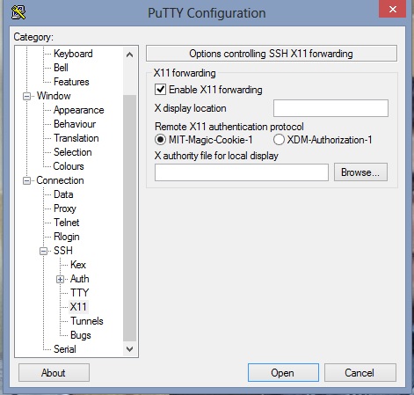
Task: Collapse the Window tree node
Action: pos(26,96)
